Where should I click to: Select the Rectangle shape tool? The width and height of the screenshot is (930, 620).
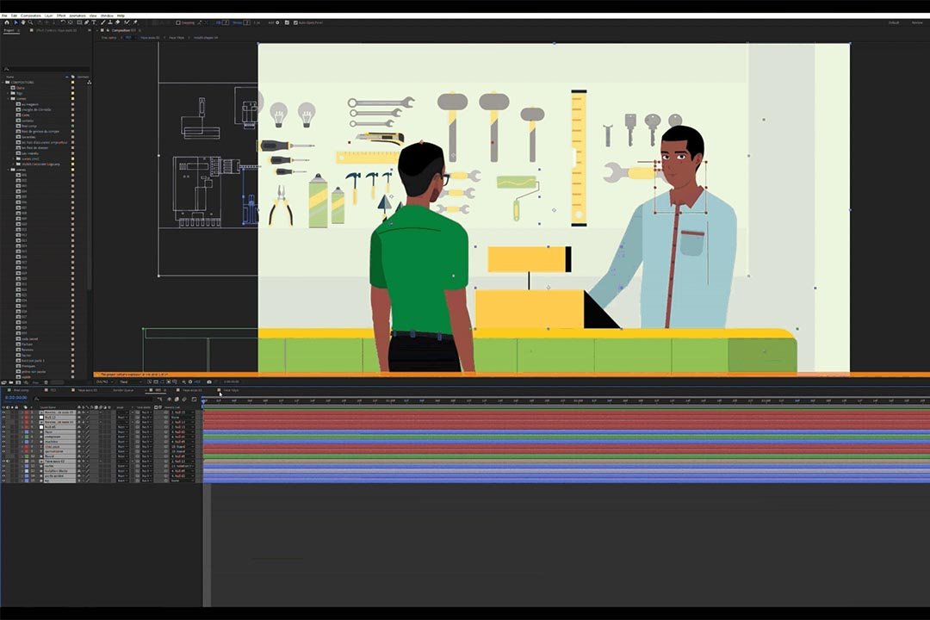[x=79, y=22]
